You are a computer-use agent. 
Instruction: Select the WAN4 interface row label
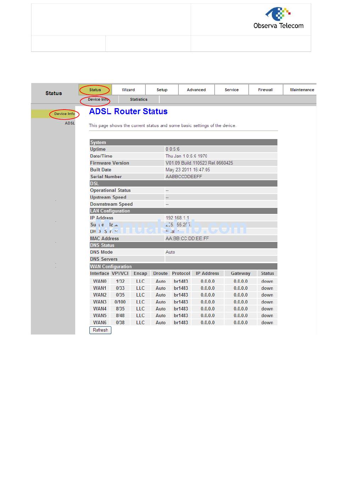pos(100,309)
